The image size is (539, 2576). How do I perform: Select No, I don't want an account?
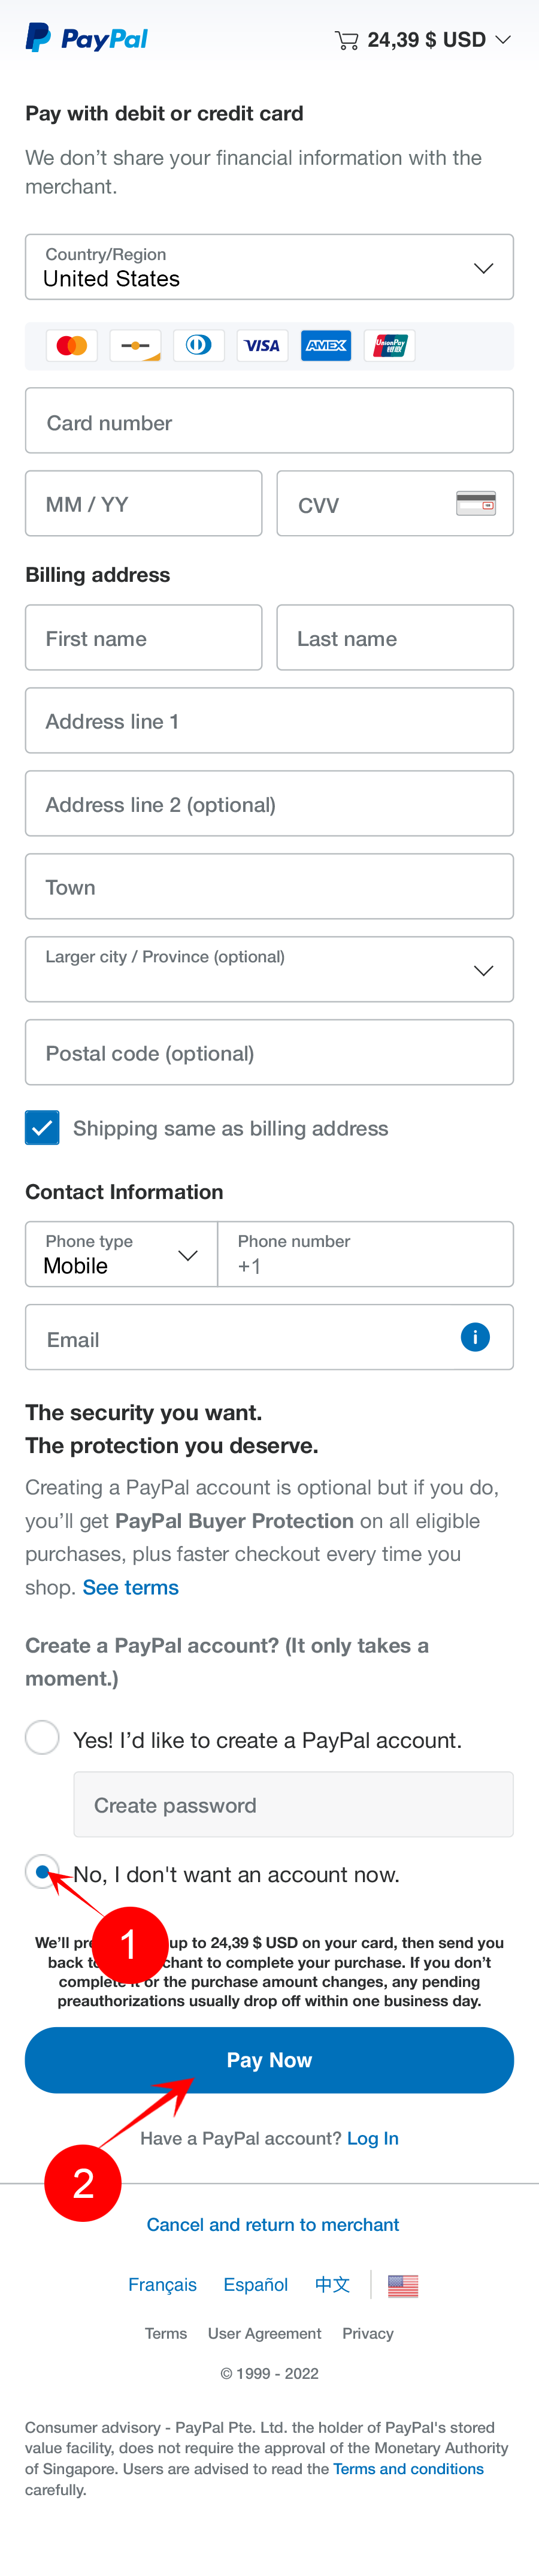coord(42,1872)
